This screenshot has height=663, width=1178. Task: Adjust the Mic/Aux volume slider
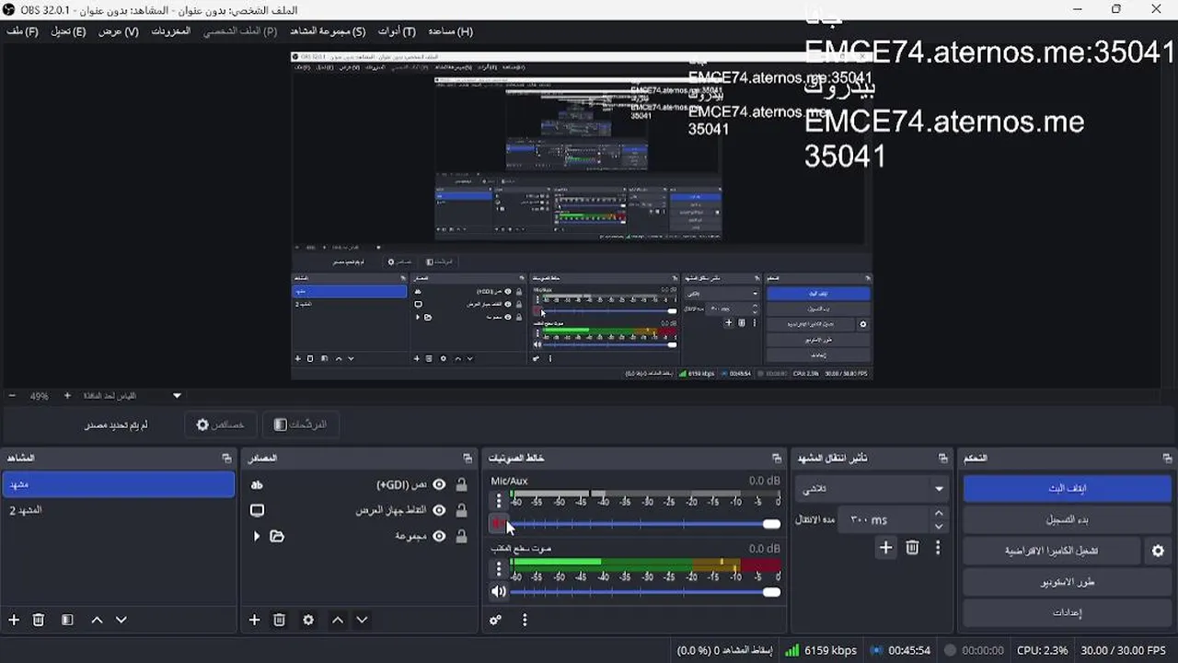point(644,524)
